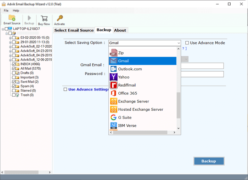The width and height of the screenshot is (248, 180).
Task: Click the dropdown list scroll up arrow
Action: pyautogui.click(x=179, y=49)
